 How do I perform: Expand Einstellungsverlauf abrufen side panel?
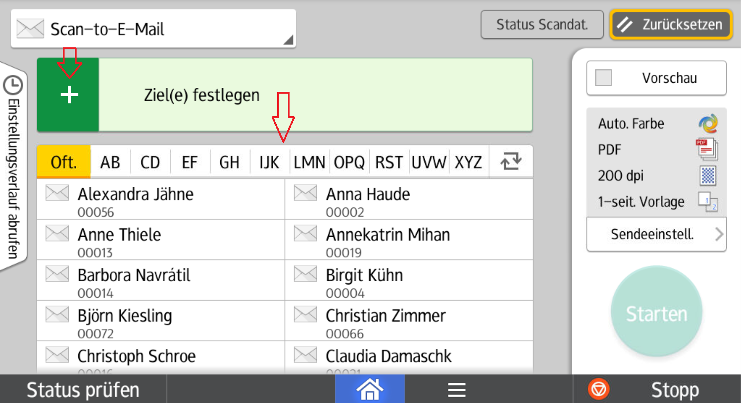(13, 167)
